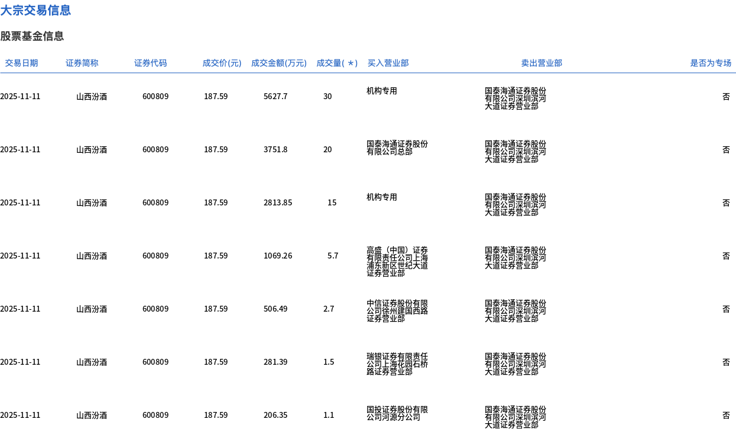Click 机构专用 in the 5627.7 row
This screenshot has height=445, width=736.
coord(382,91)
